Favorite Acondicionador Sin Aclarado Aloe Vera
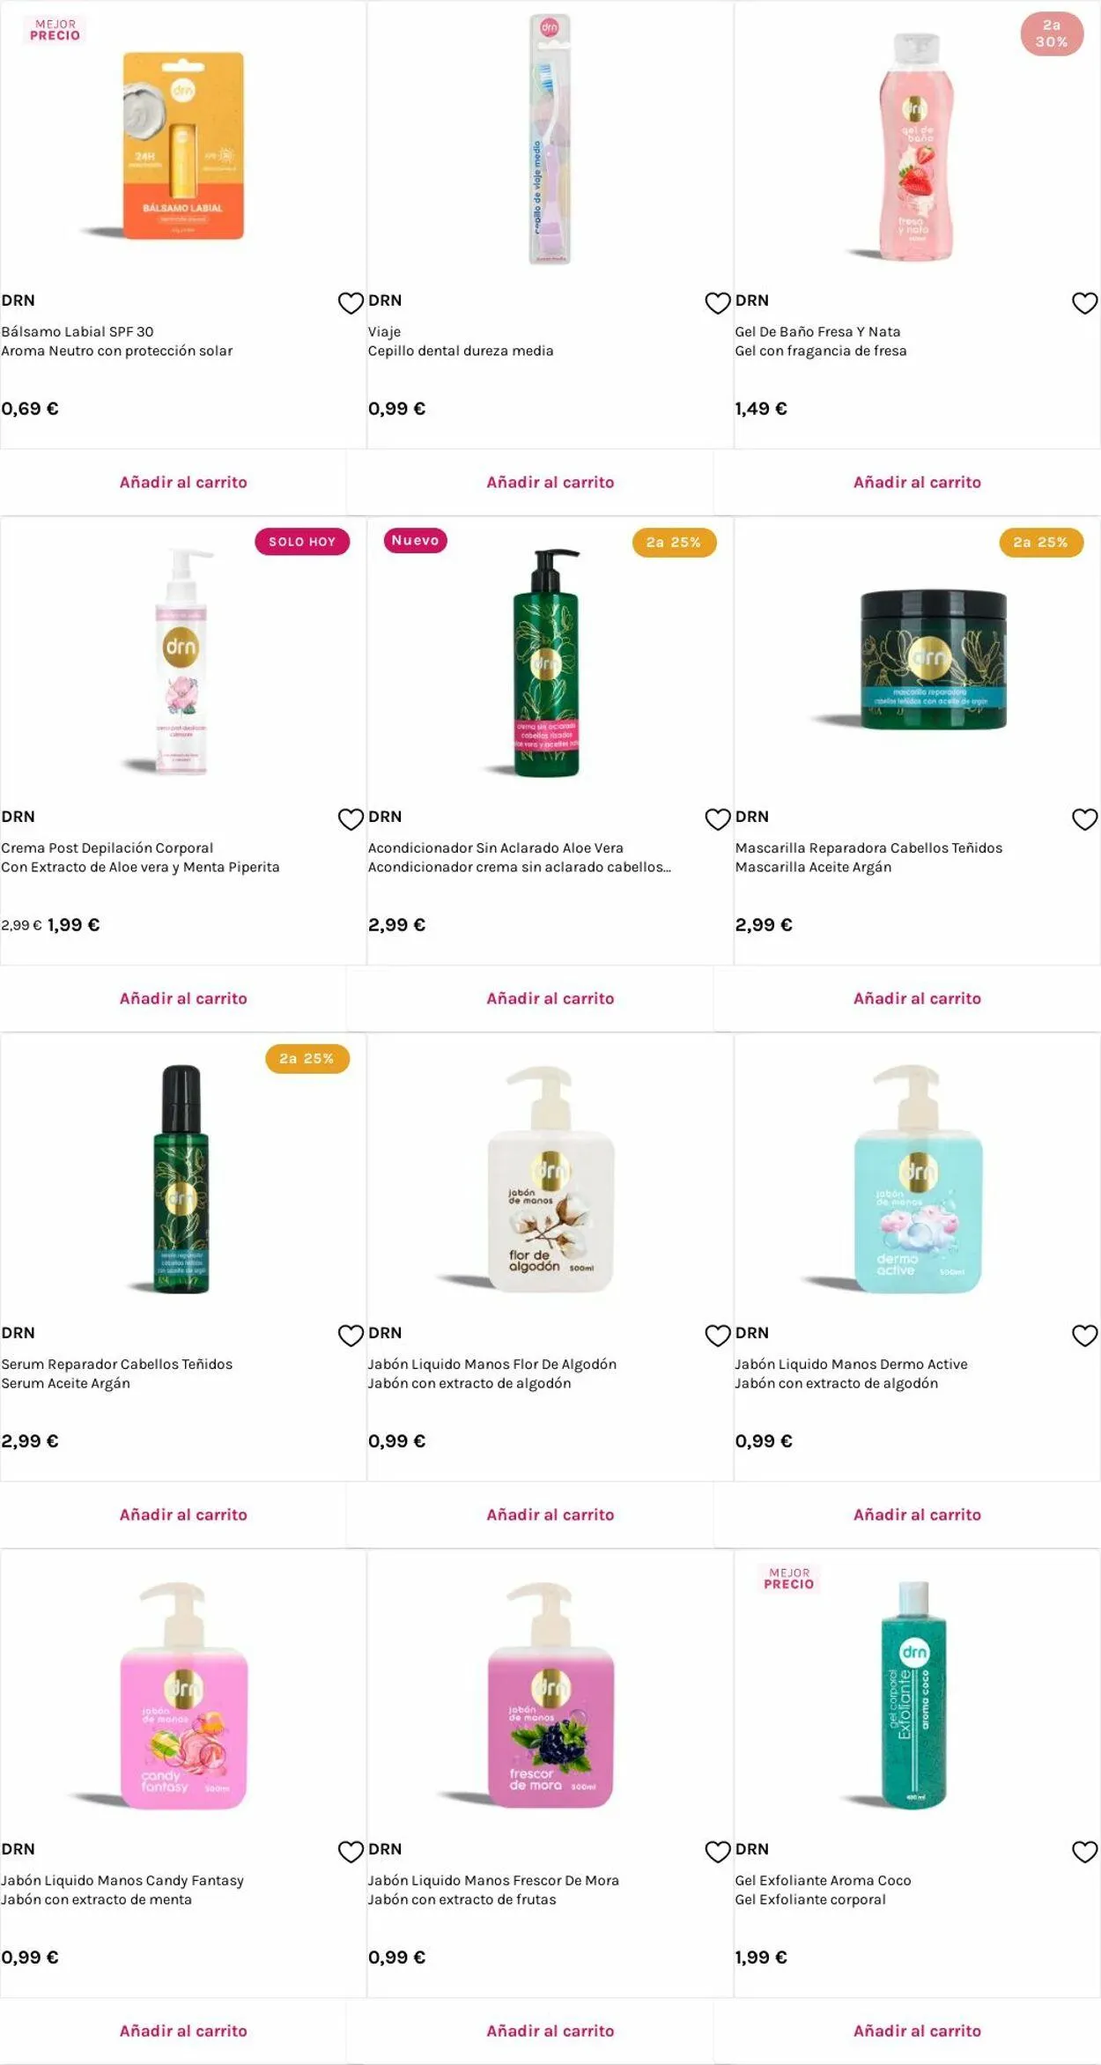 pyautogui.click(x=718, y=819)
